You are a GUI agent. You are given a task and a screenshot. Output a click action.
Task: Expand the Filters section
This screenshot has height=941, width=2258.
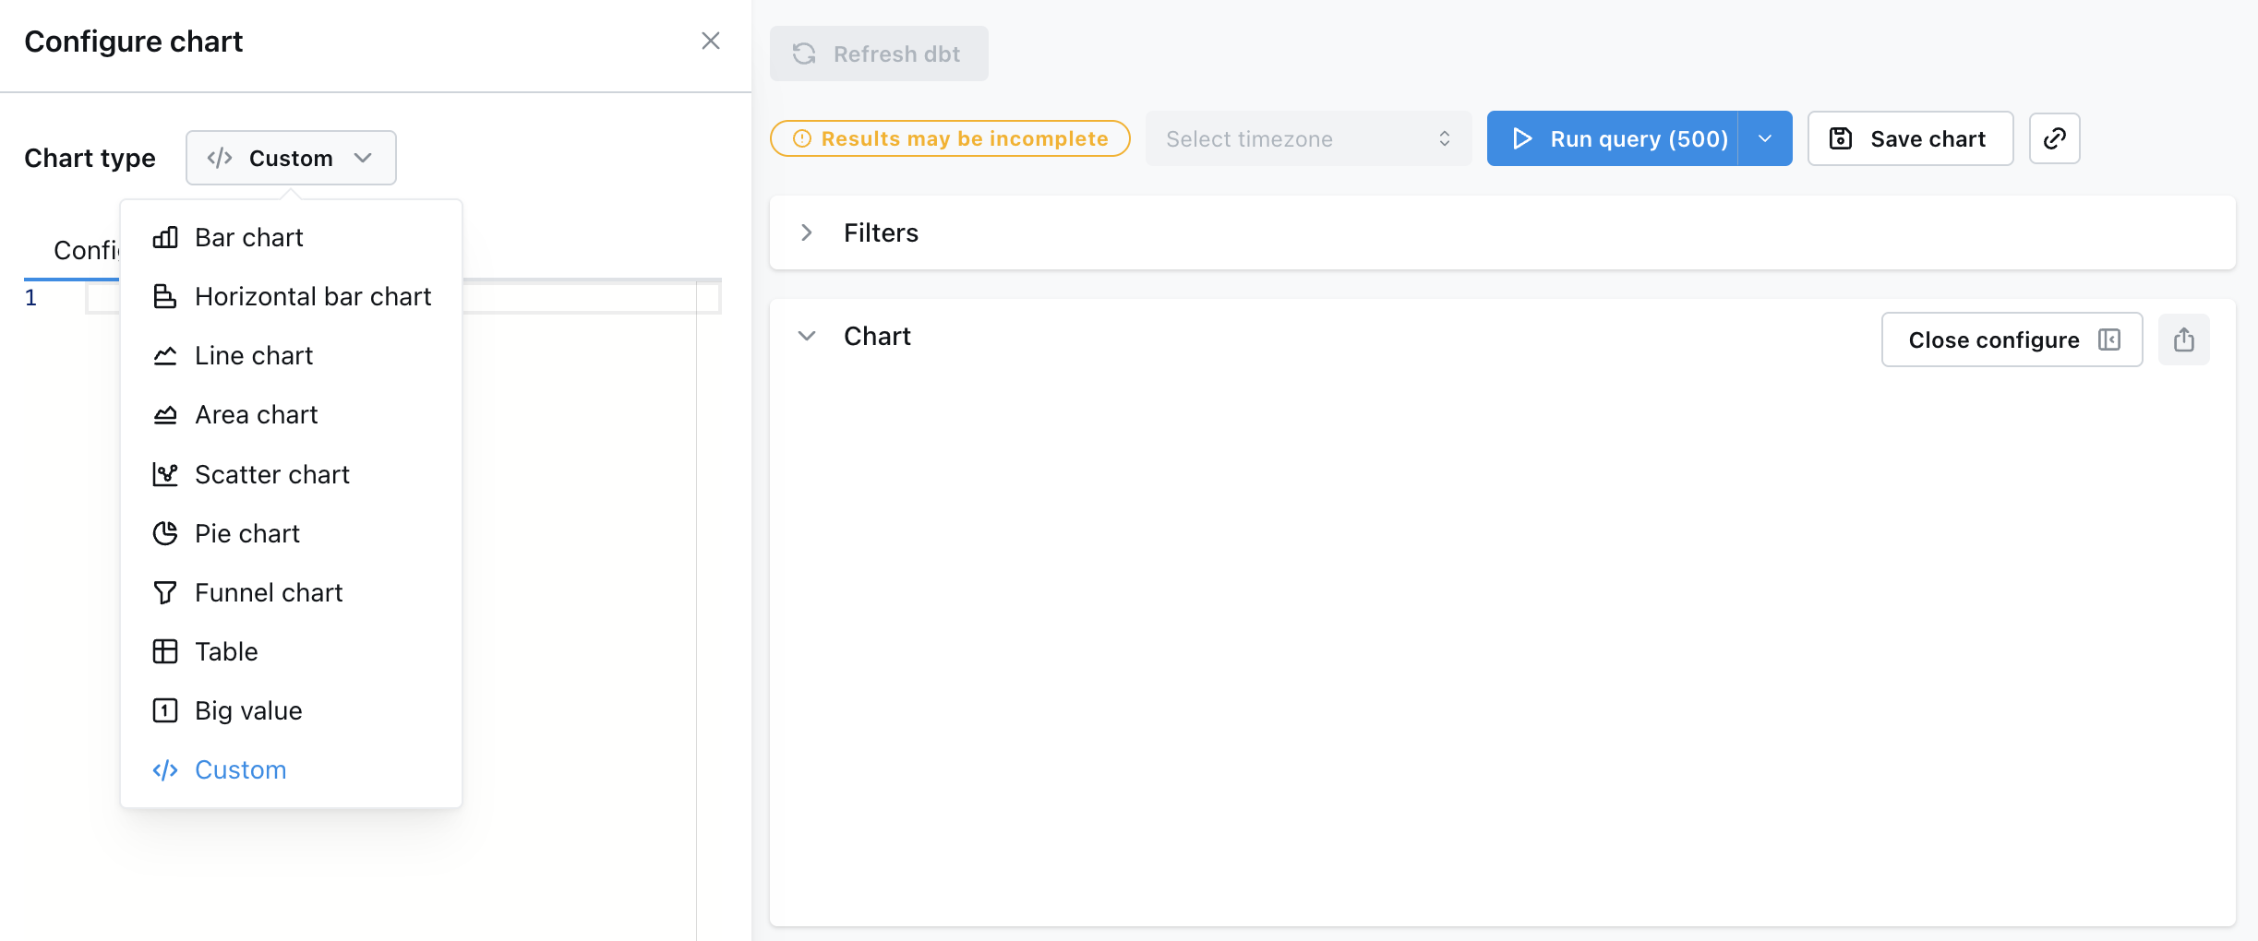807,232
